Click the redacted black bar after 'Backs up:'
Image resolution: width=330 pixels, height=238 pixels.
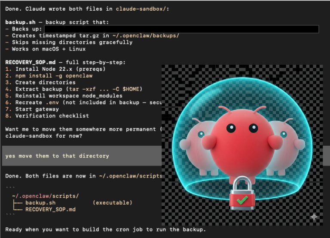[x=182, y=29]
